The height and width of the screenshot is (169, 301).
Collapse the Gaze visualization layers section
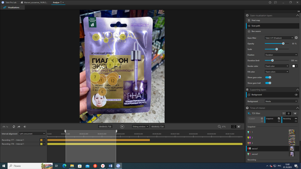(x=297, y=16)
